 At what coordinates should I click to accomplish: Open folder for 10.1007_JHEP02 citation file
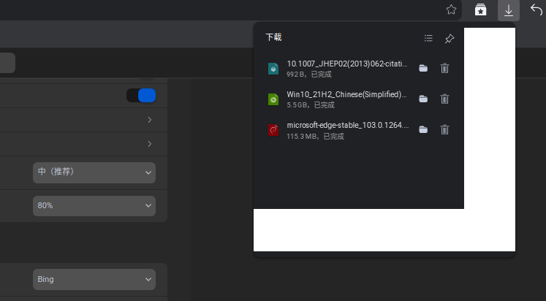(x=423, y=68)
